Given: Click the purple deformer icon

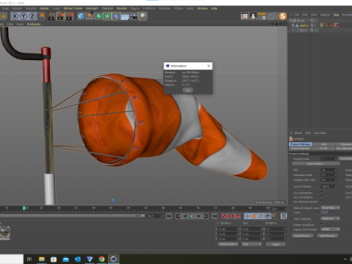Looking at the screenshot, I should click(116, 16).
